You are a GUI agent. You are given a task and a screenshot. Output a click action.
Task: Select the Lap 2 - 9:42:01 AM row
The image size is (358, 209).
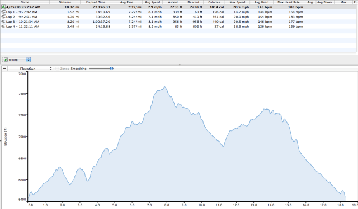[178, 17]
